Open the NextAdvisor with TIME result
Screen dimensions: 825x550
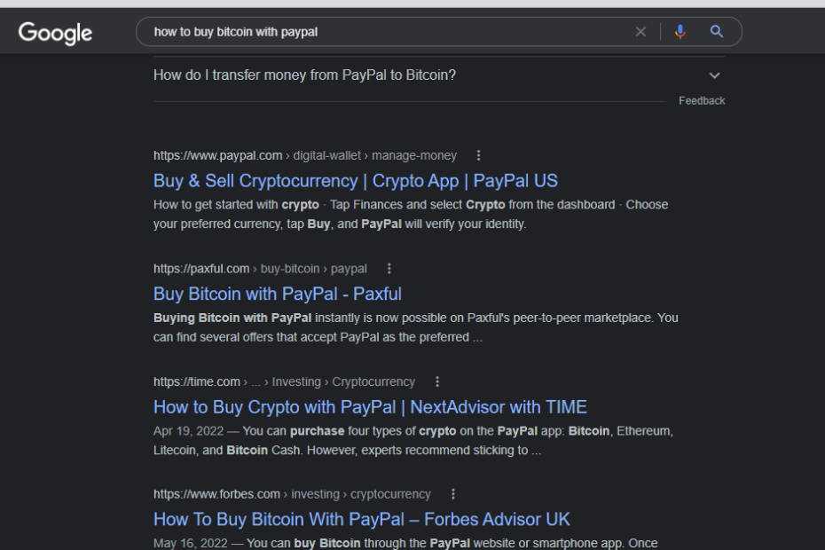tap(370, 407)
